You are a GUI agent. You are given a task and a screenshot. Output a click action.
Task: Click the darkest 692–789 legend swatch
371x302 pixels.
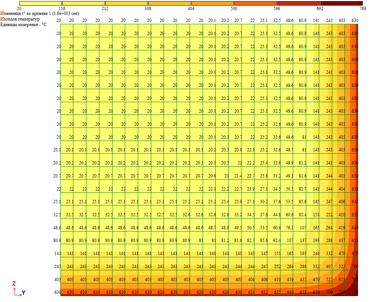(341, 3)
